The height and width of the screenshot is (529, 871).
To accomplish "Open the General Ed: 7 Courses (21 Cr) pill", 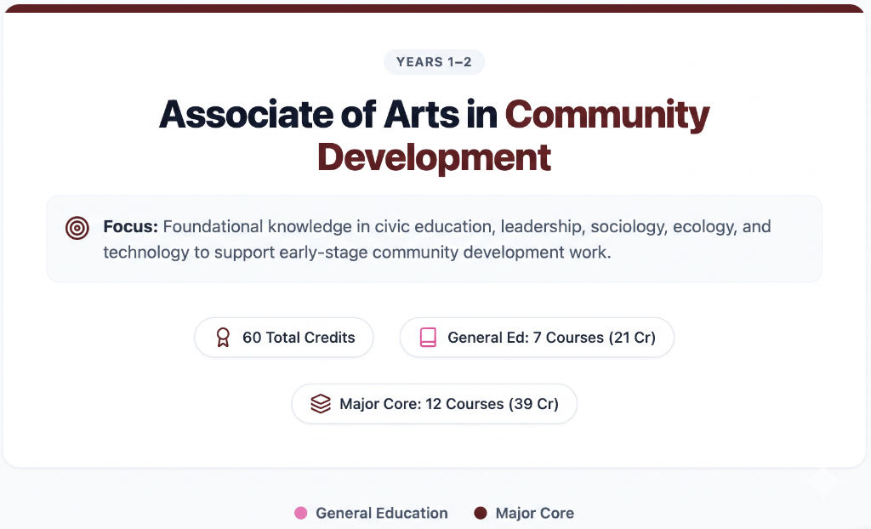I will 551,338.
